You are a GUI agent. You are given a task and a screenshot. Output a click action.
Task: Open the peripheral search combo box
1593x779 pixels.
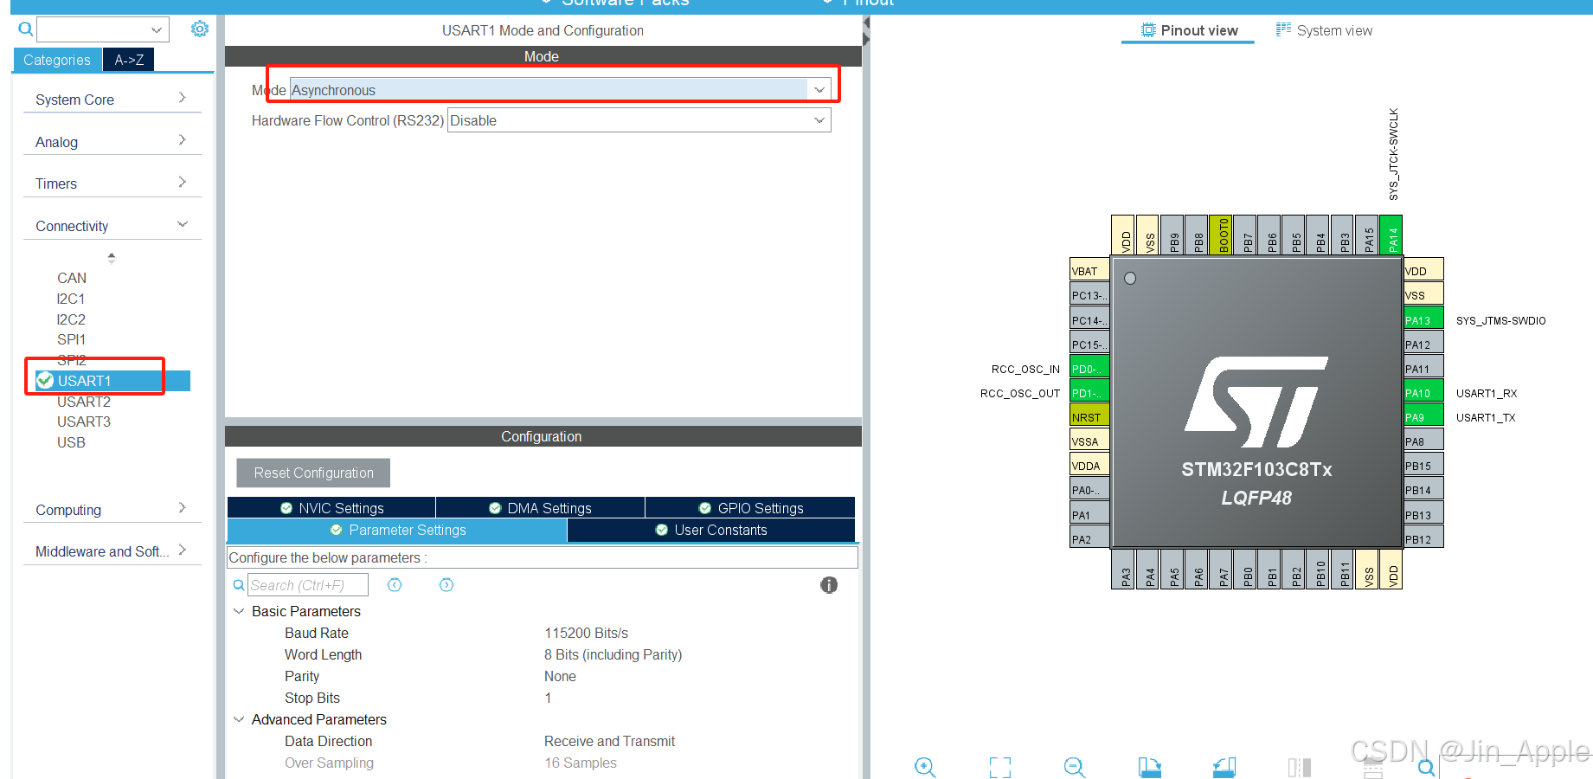coord(103,29)
